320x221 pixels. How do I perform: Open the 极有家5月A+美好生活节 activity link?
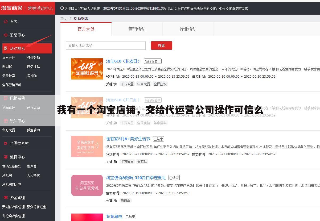point(128,139)
